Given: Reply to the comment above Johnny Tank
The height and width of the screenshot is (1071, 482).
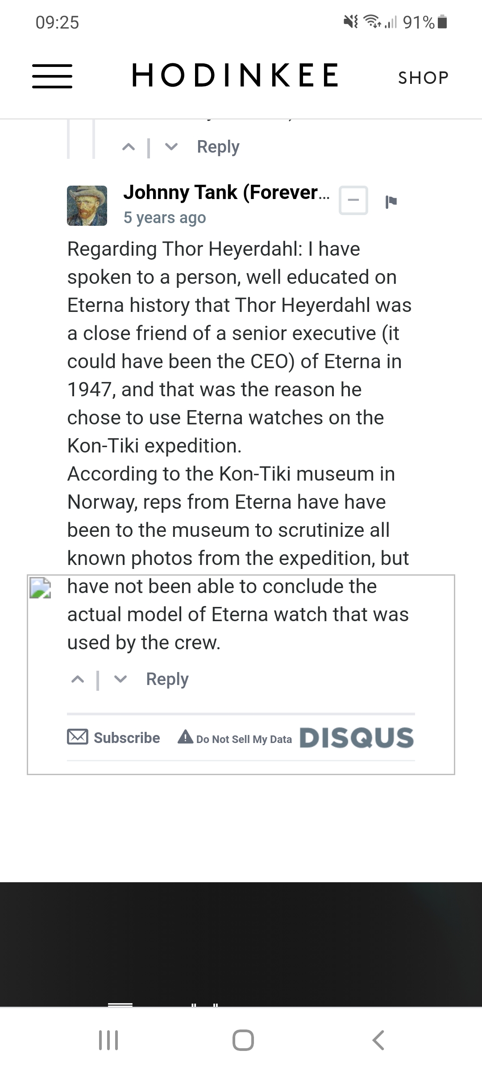Looking at the screenshot, I should click(x=218, y=147).
